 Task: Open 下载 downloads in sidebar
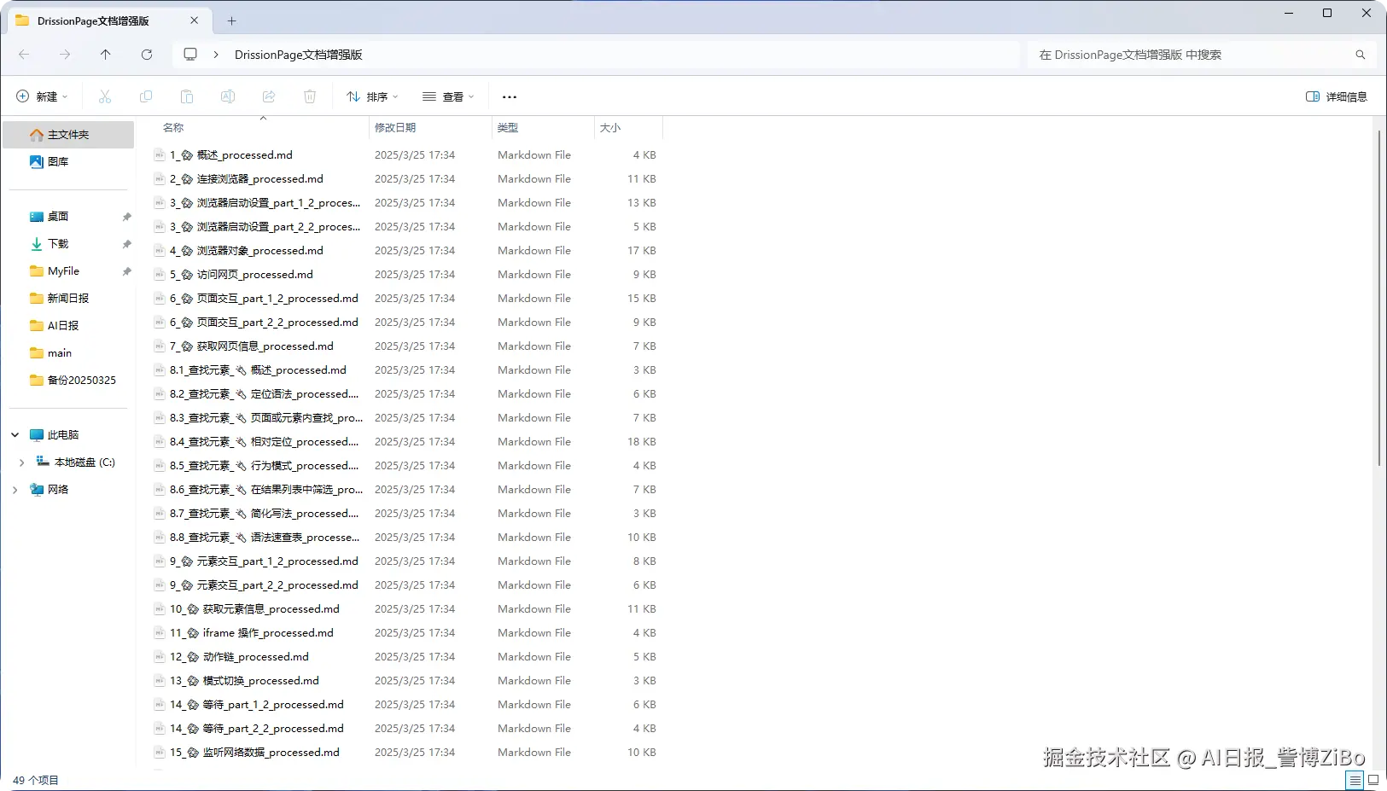(x=69, y=244)
